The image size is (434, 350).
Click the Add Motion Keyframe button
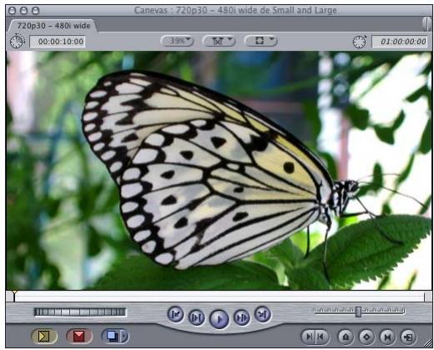point(366,337)
